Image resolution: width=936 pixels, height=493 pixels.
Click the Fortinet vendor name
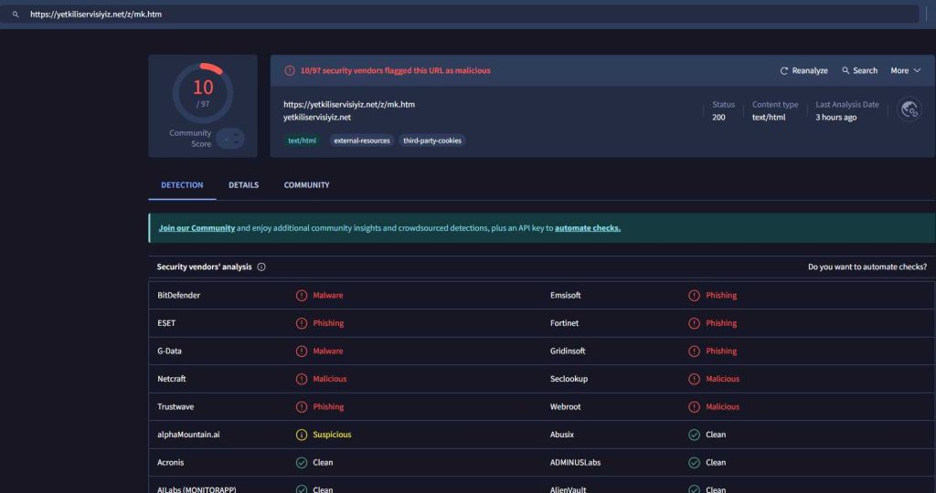tap(565, 323)
